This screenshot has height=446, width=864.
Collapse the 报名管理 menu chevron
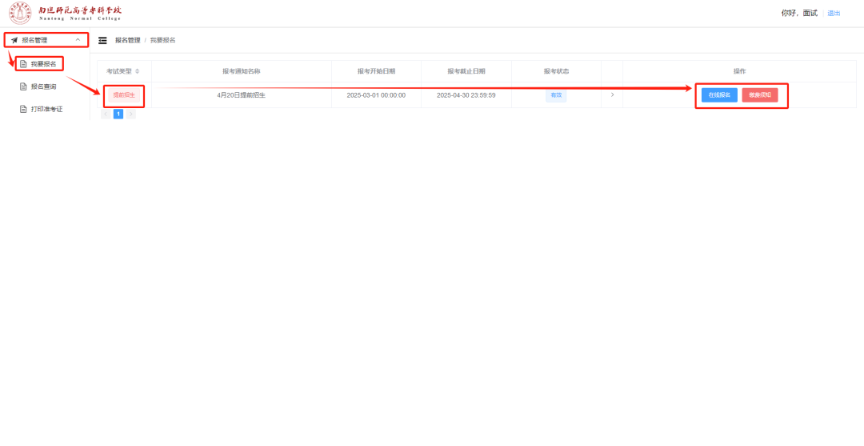tap(77, 40)
